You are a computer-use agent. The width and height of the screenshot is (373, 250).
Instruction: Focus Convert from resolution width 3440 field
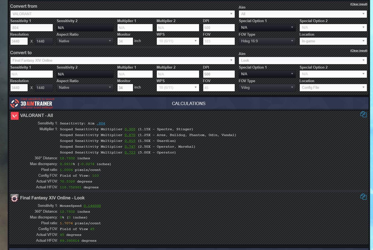point(19,41)
